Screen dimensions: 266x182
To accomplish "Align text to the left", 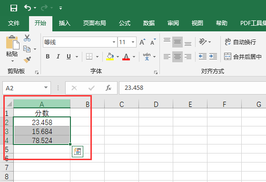I will click(x=167, y=57).
